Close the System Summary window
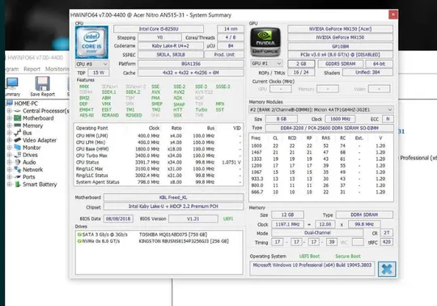The height and width of the screenshot is (306, 437). click(x=393, y=15)
